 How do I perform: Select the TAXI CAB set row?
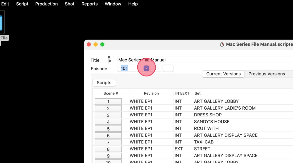(193, 142)
